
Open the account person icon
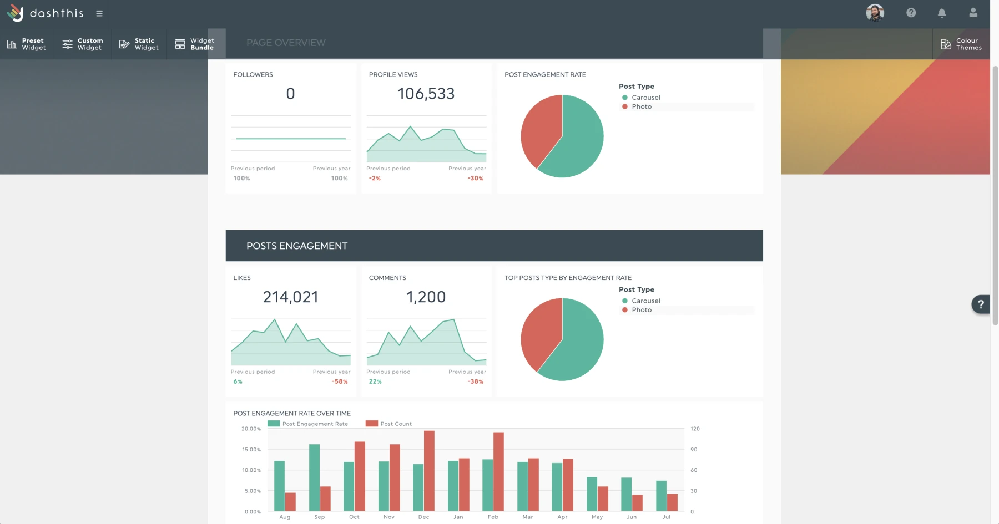pyautogui.click(x=973, y=13)
